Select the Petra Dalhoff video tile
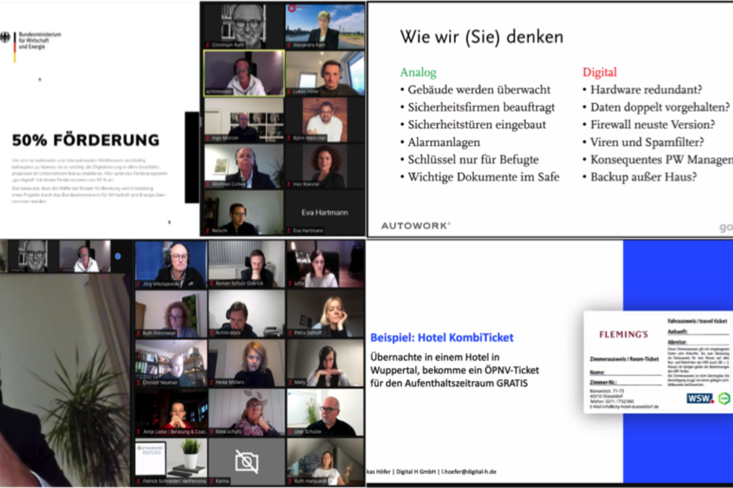The height and width of the screenshot is (488, 733). pos(325,314)
